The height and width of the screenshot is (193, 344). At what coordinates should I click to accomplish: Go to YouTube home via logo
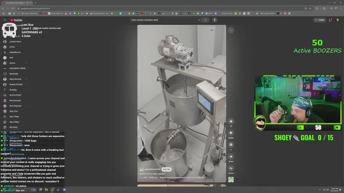point(16,20)
